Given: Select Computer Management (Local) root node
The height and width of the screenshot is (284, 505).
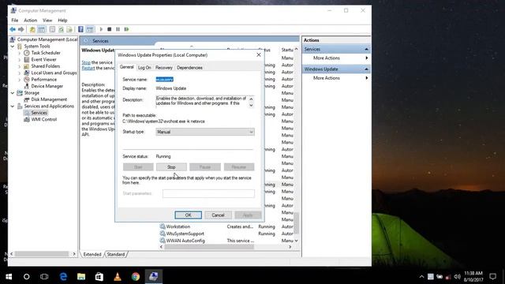Looking at the screenshot, I should click(47, 39).
